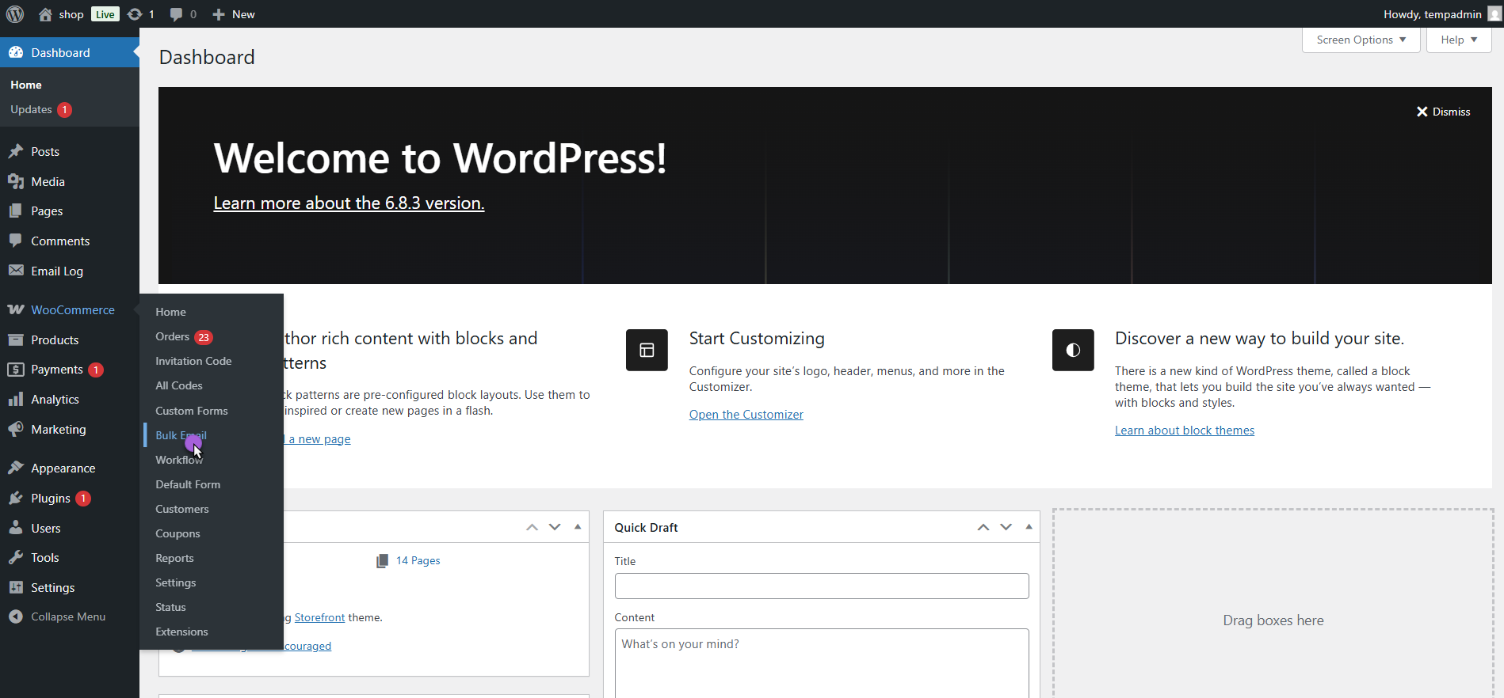Click the Plugins plug icon in the sidebar
The height and width of the screenshot is (698, 1504).
coord(16,499)
